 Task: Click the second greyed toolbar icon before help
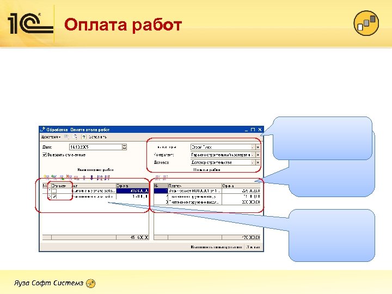coord(75,137)
